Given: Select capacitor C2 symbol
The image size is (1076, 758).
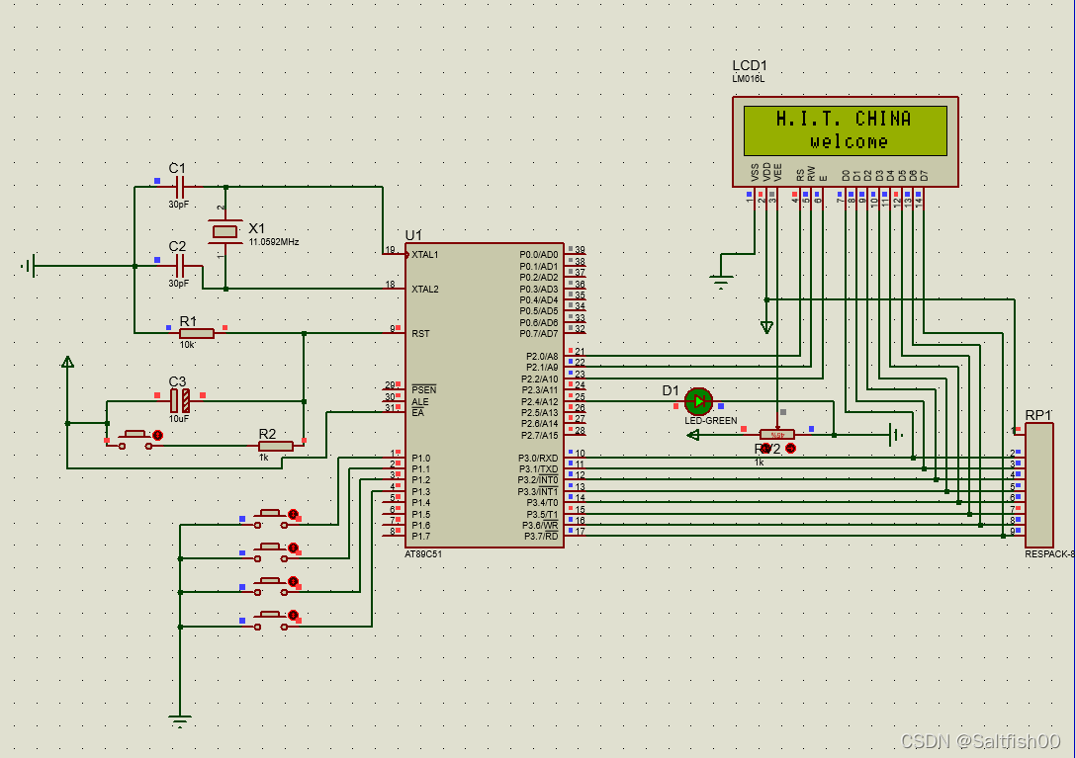Looking at the screenshot, I should 180,265.
